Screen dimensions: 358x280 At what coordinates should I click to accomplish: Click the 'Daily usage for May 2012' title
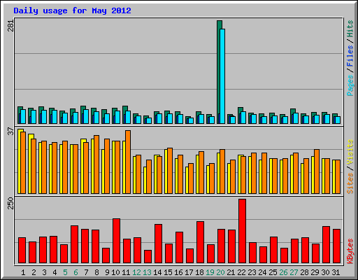tap(72, 10)
